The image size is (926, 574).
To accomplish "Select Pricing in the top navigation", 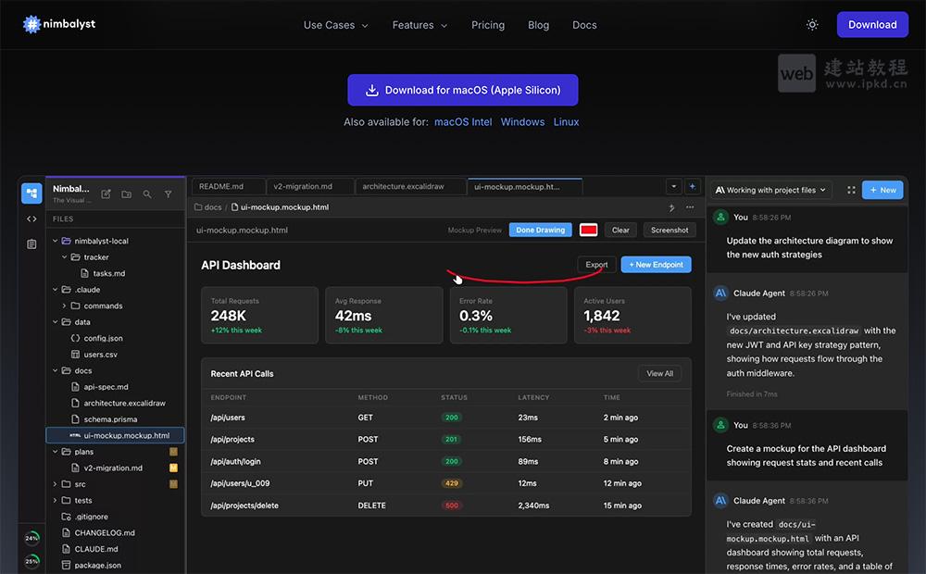I will coord(488,25).
